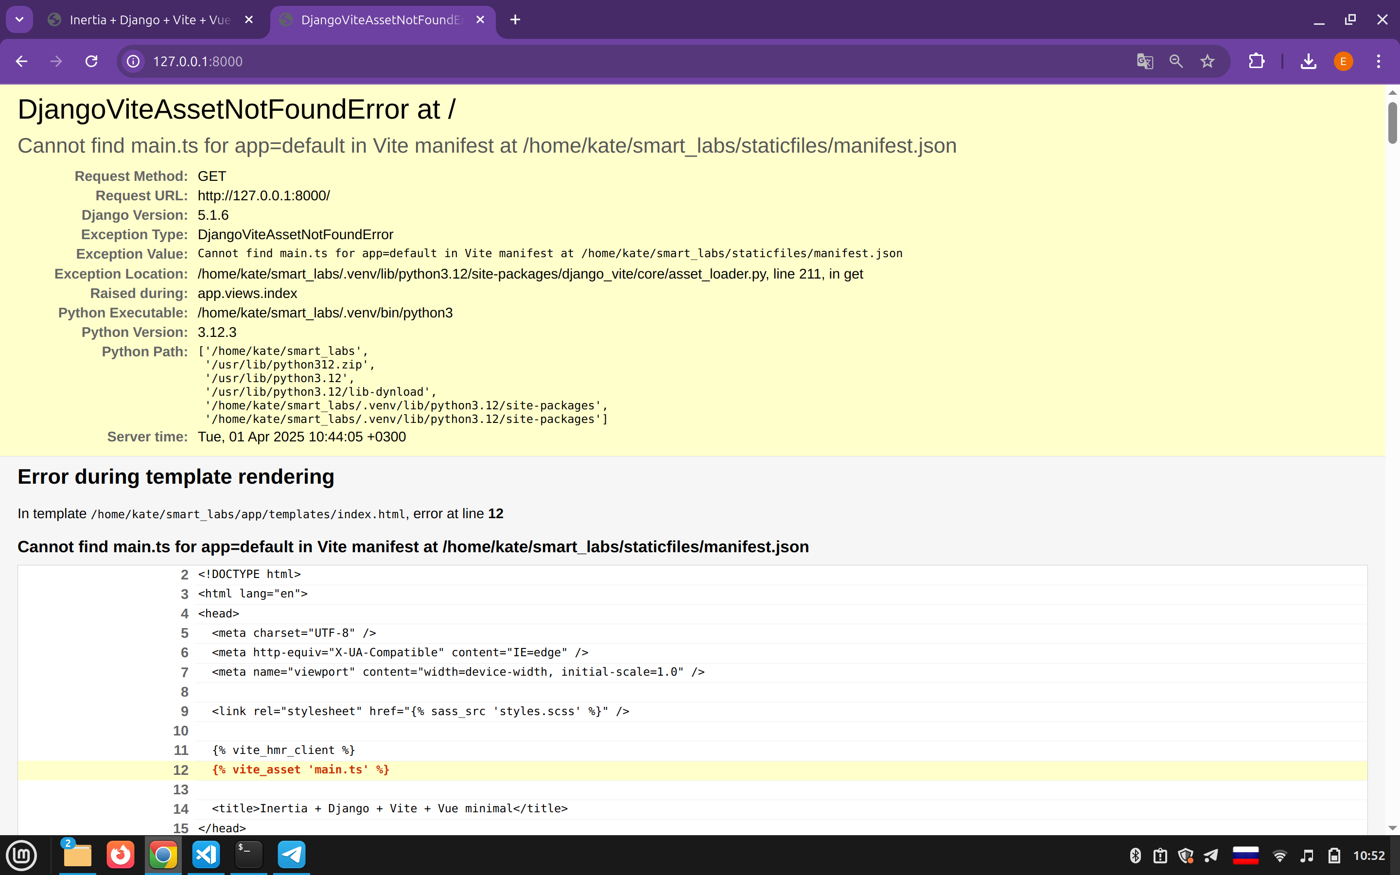Go back to the previous page
This screenshot has height=875, width=1400.
pyautogui.click(x=21, y=61)
